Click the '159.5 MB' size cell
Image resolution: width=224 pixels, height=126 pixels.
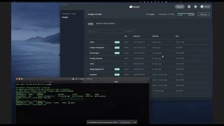point(179,75)
